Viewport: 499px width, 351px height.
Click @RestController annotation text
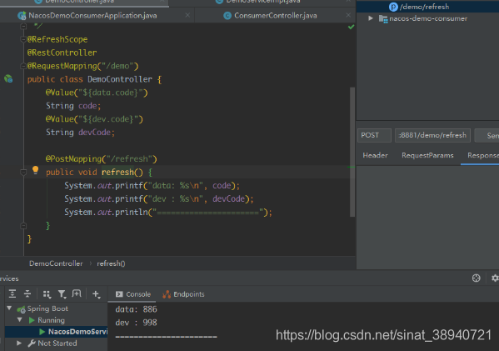click(62, 53)
